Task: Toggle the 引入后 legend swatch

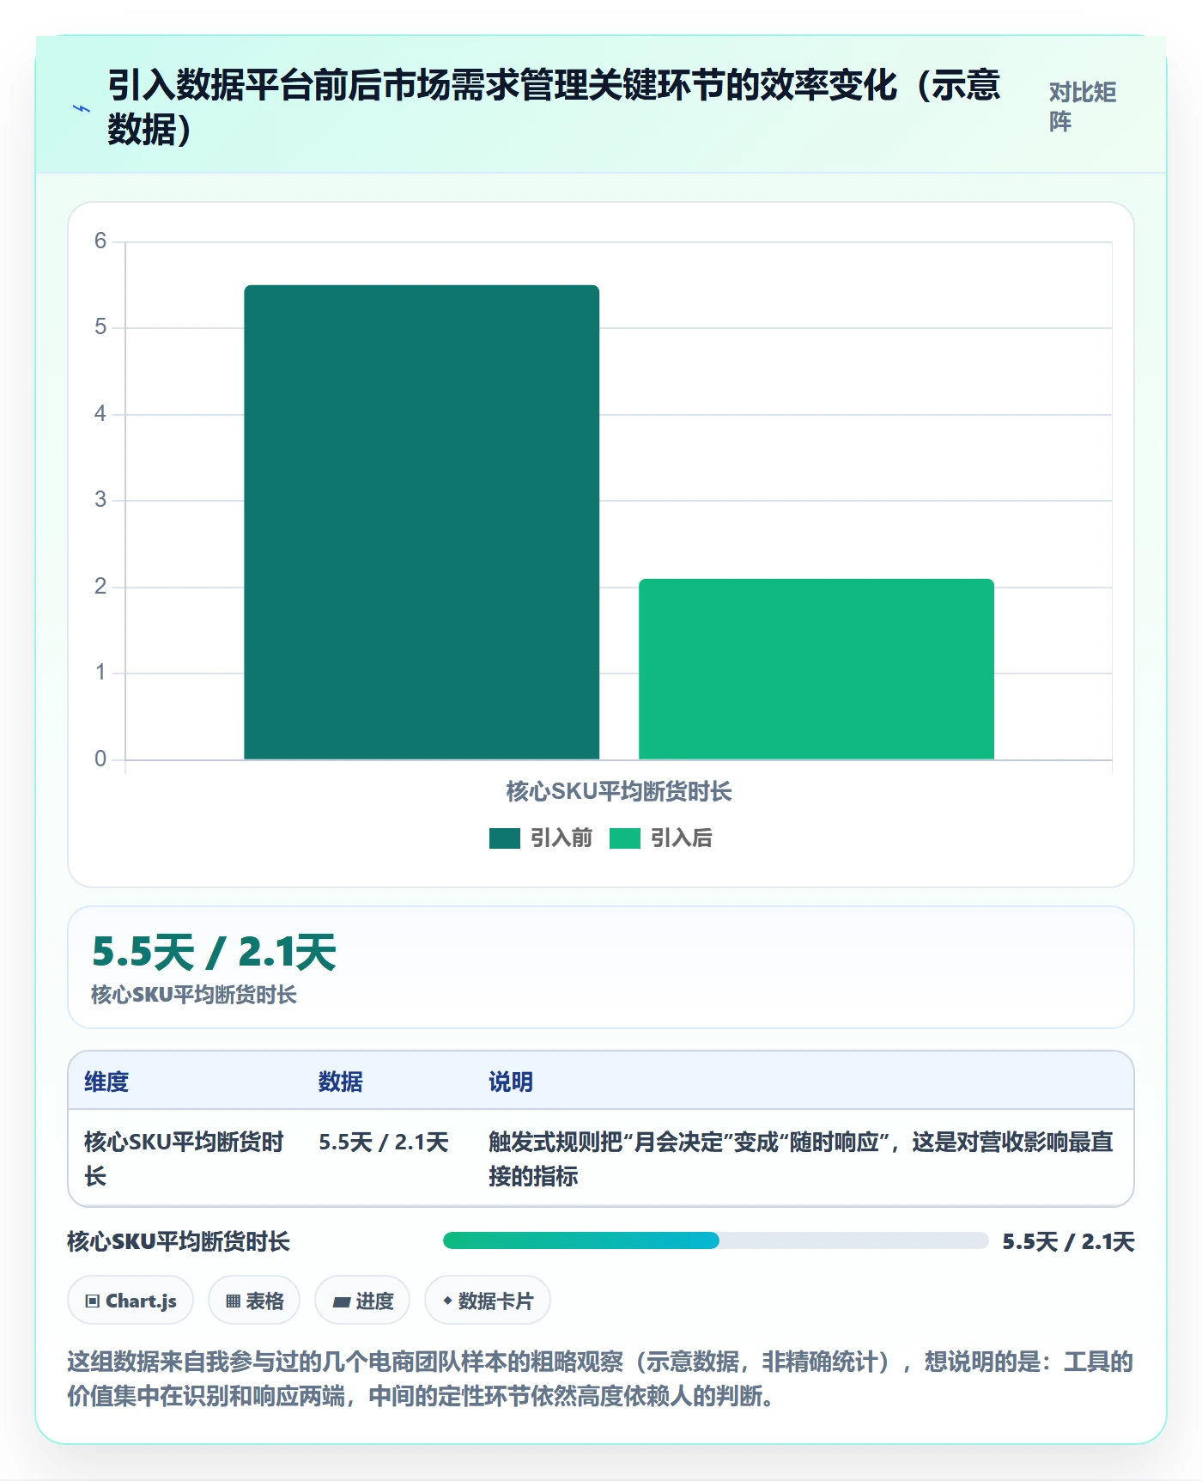Action: (625, 838)
